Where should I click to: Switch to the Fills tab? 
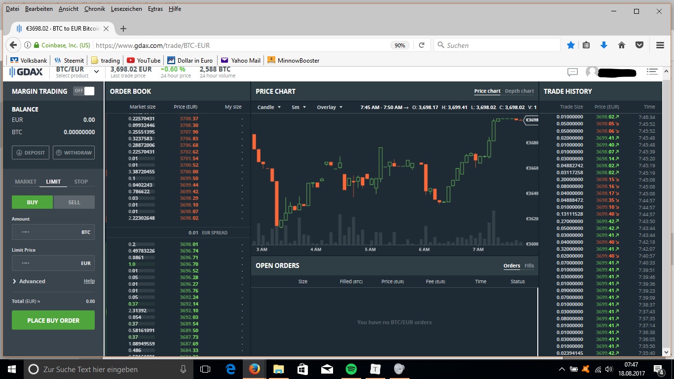tap(529, 265)
